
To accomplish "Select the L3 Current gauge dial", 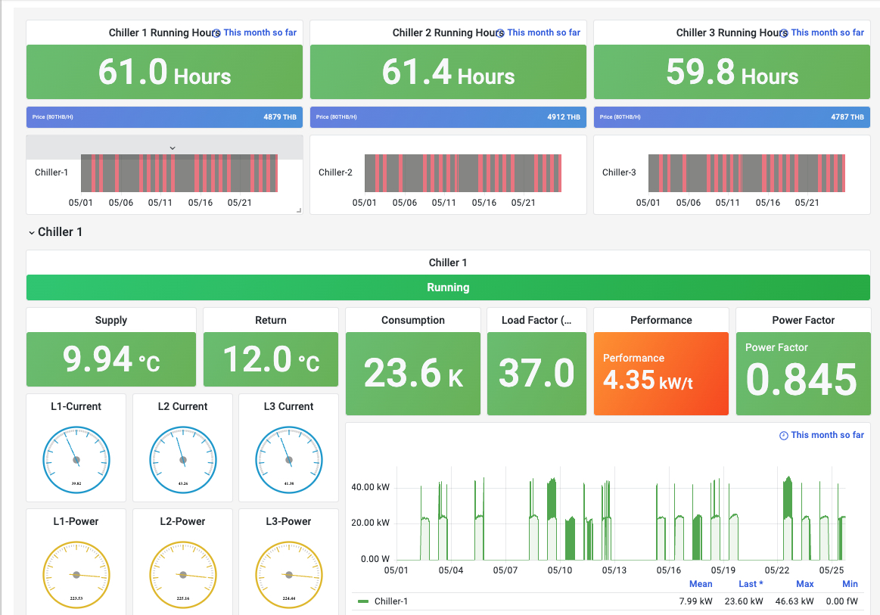I will pyautogui.click(x=288, y=459).
